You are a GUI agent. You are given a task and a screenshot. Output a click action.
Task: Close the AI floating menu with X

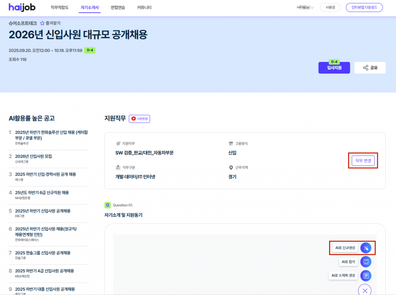click(365, 290)
